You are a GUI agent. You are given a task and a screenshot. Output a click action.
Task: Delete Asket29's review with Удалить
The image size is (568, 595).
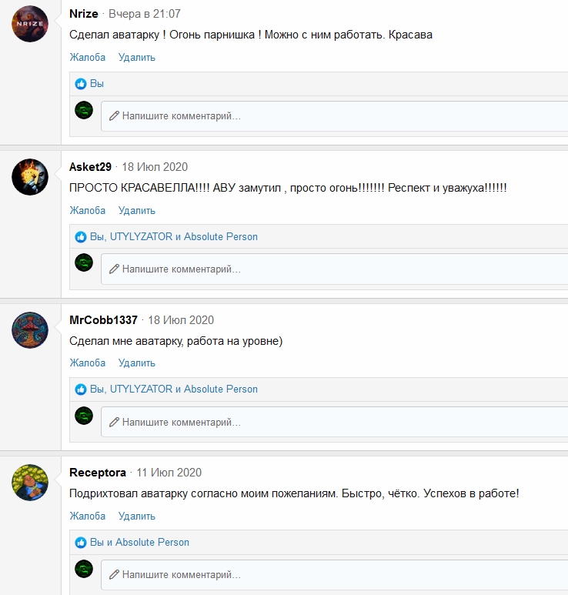[136, 211]
